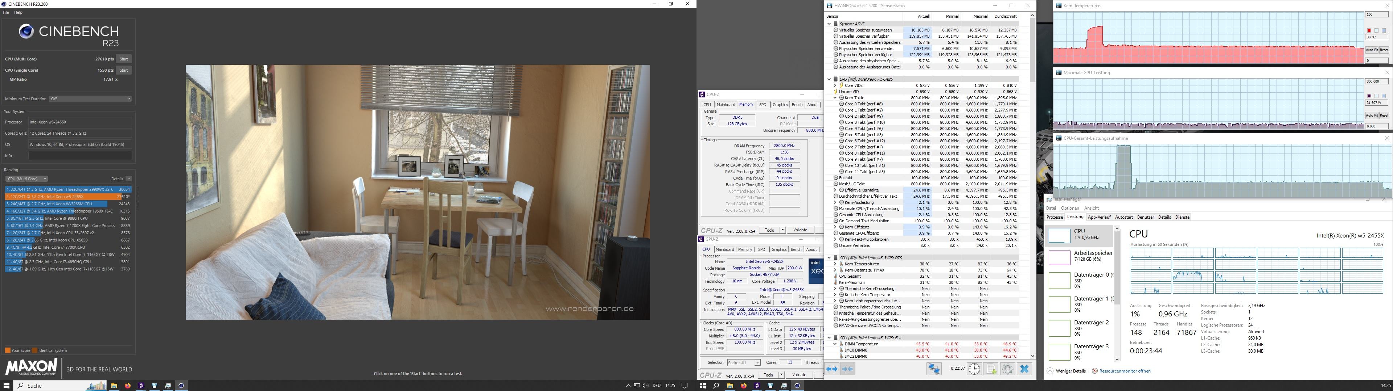Click the Windows Start button on left taskbar

pyautogui.click(x=7, y=386)
